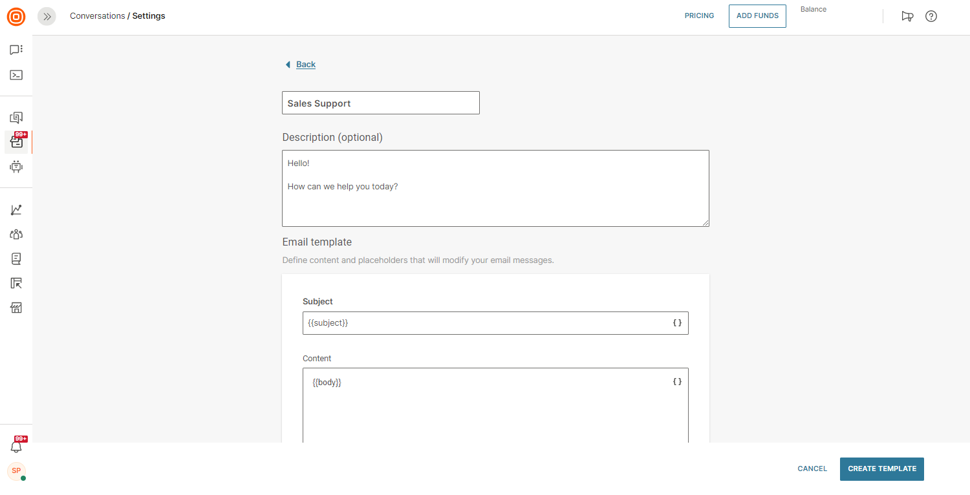
Task: Open the analytics line chart icon
Action: 16,210
